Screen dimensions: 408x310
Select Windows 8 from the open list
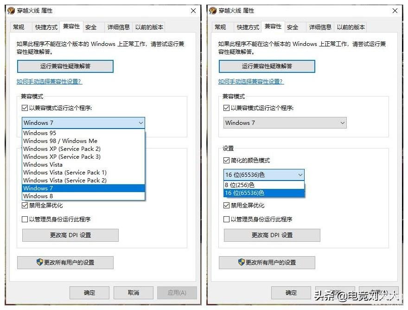[83, 196]
